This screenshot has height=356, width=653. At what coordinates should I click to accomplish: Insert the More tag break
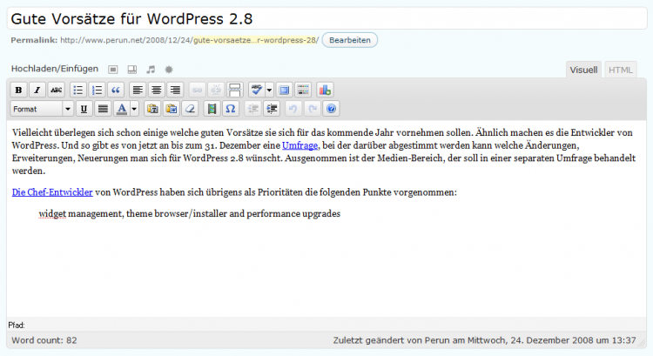234,90
